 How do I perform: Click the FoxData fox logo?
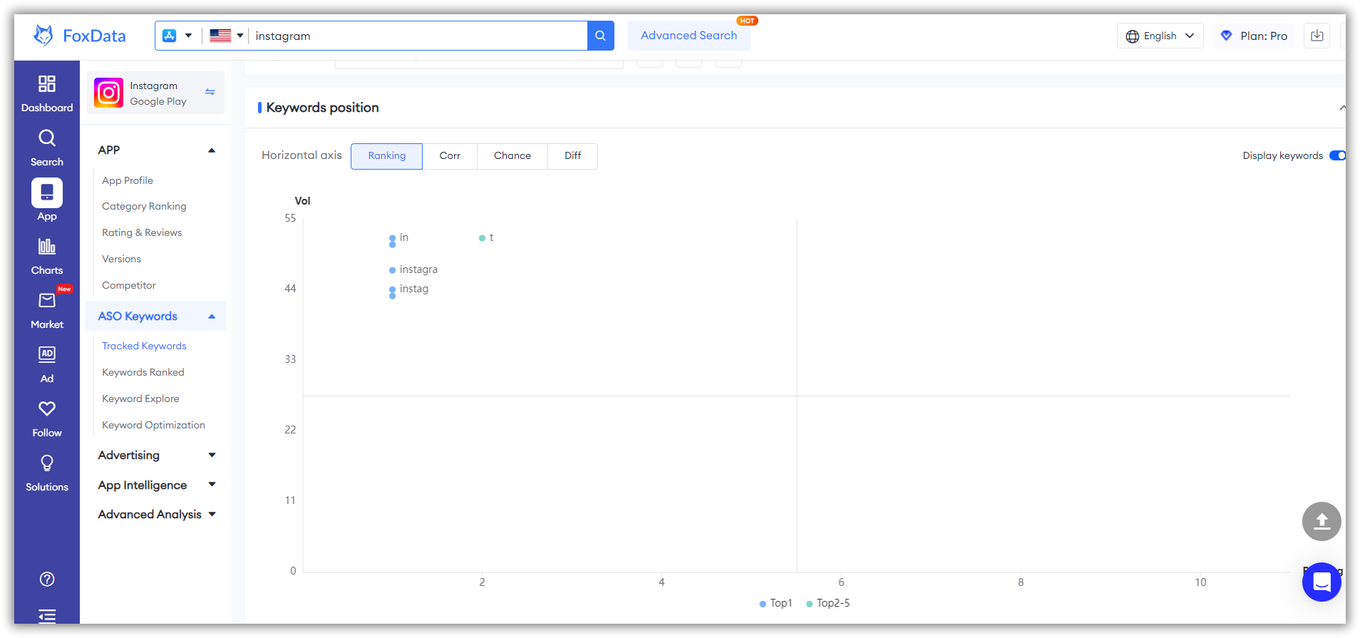click(x=43, y=35)
